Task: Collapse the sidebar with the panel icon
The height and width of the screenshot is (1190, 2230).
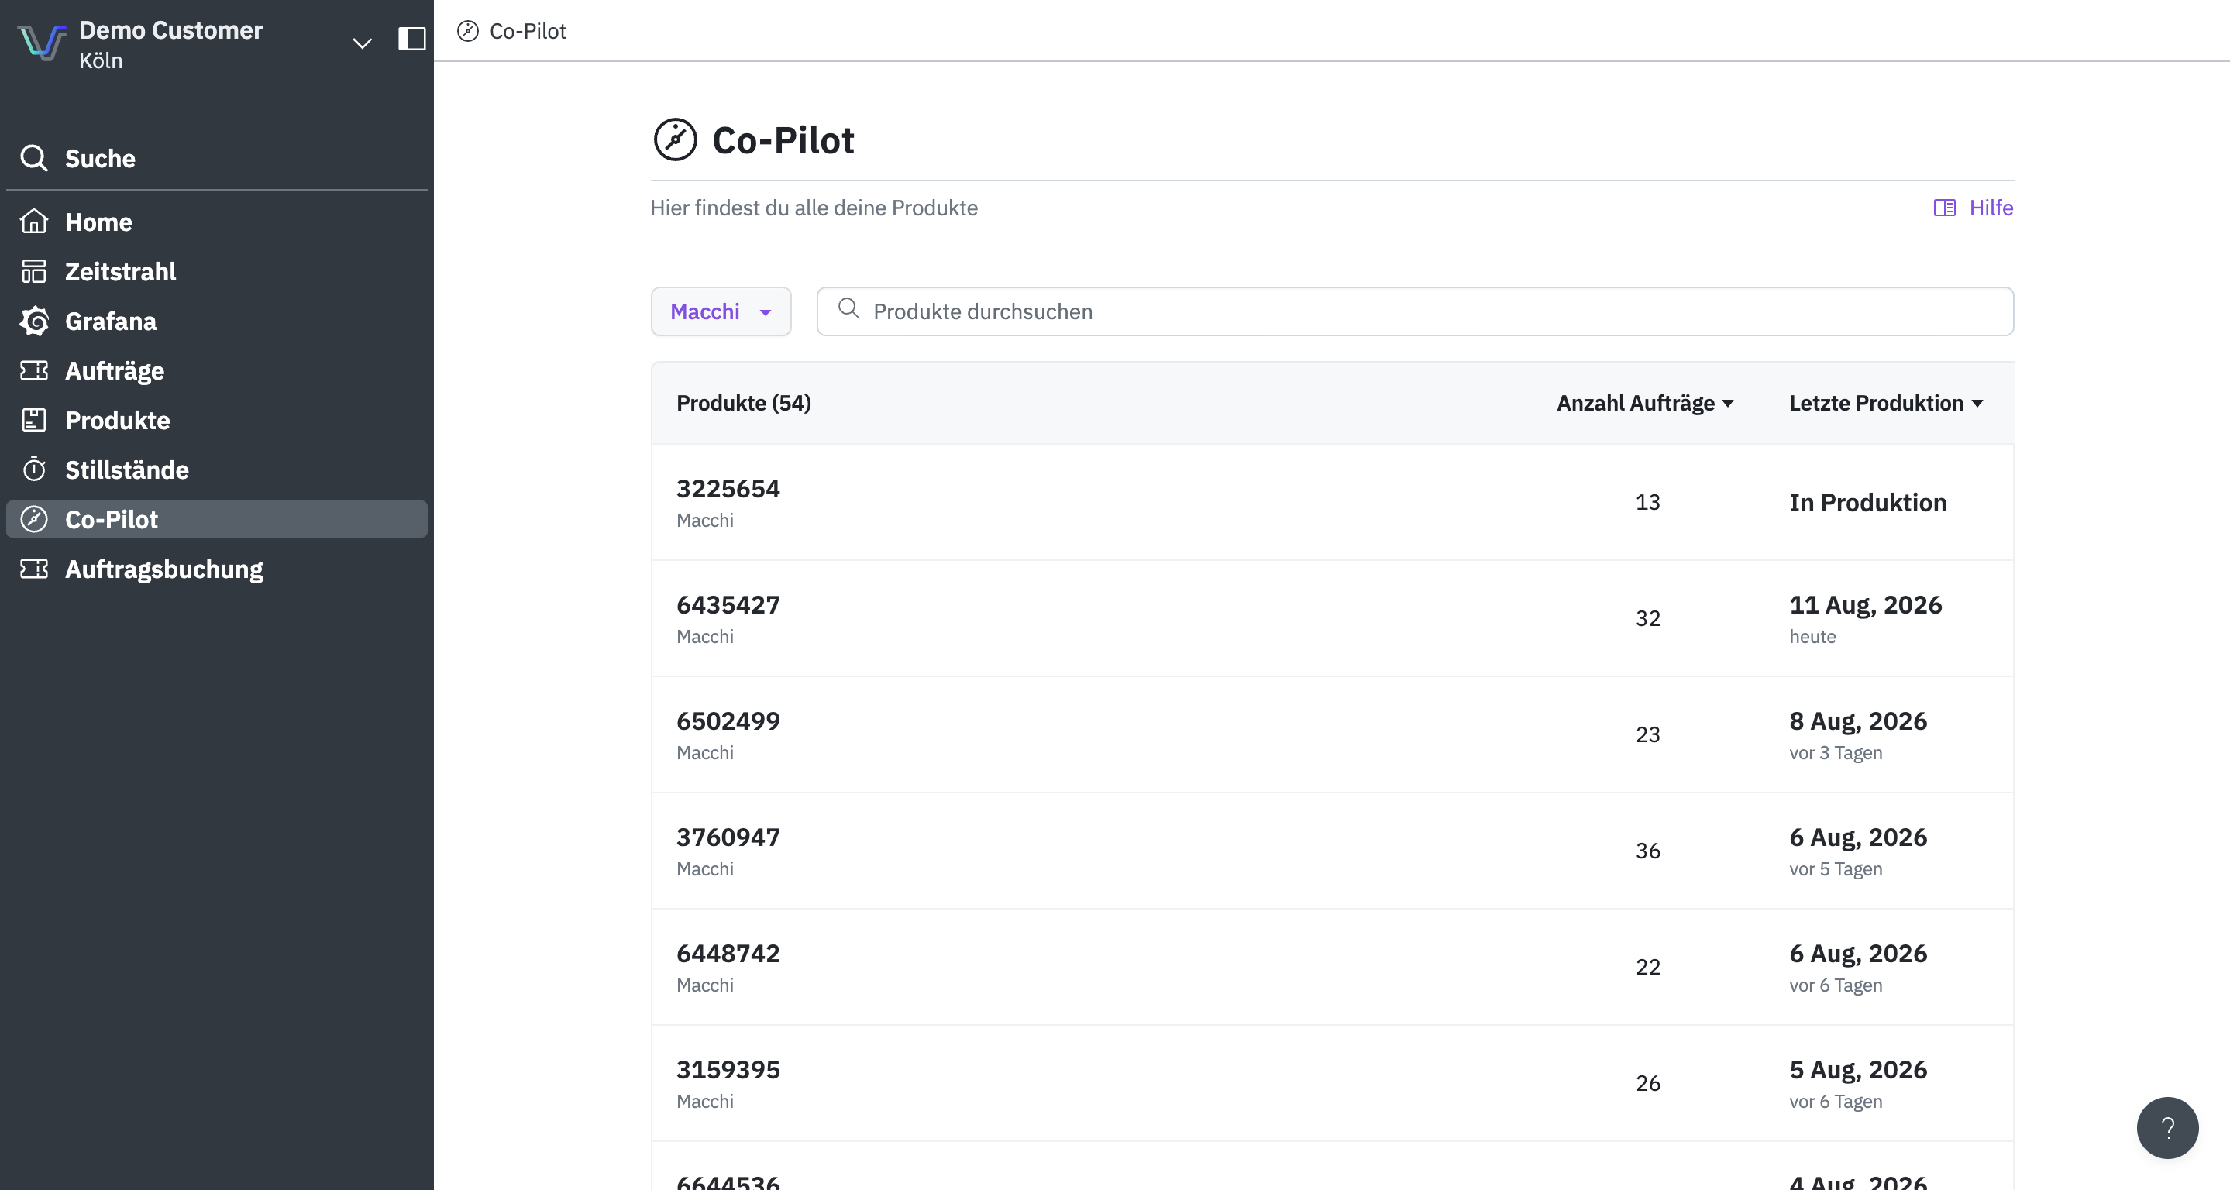Action: tap(412, 39)
